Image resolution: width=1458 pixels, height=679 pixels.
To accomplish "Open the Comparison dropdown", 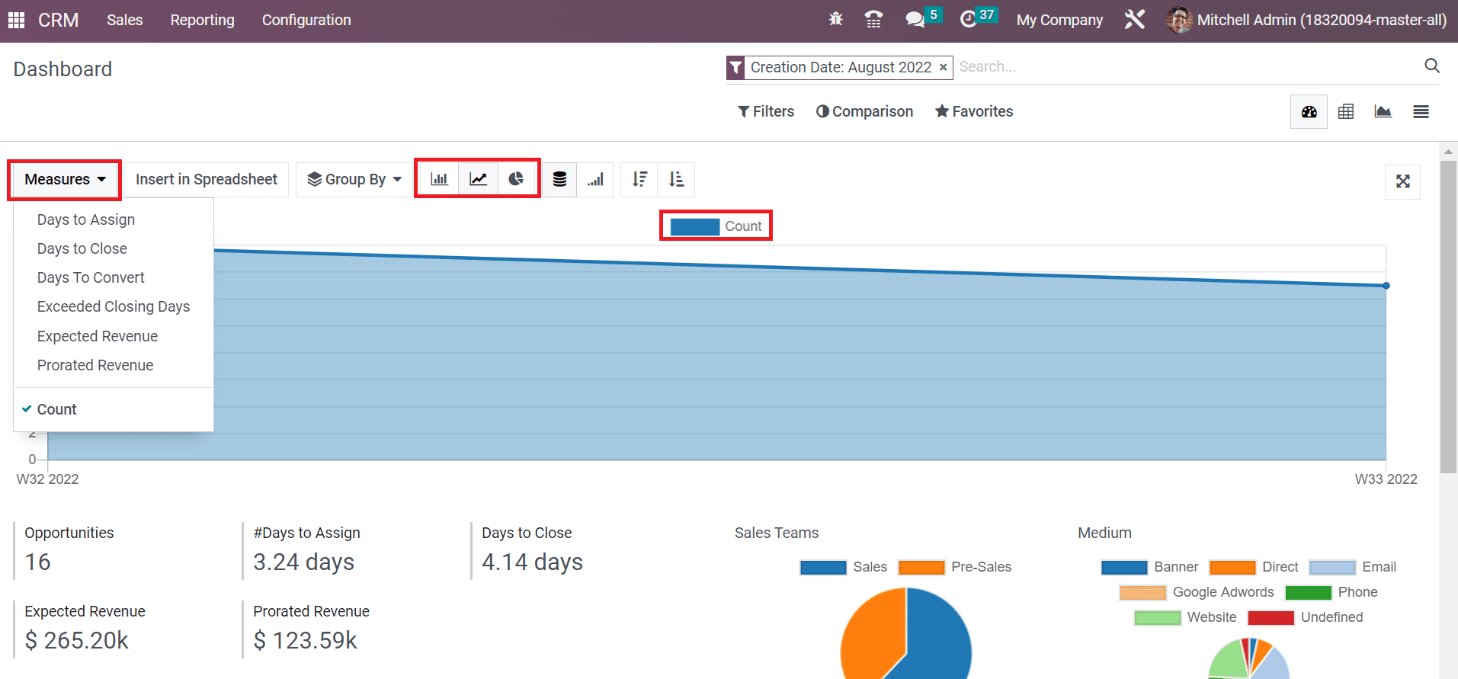I will pyautogui.click(x=864, y=111).
